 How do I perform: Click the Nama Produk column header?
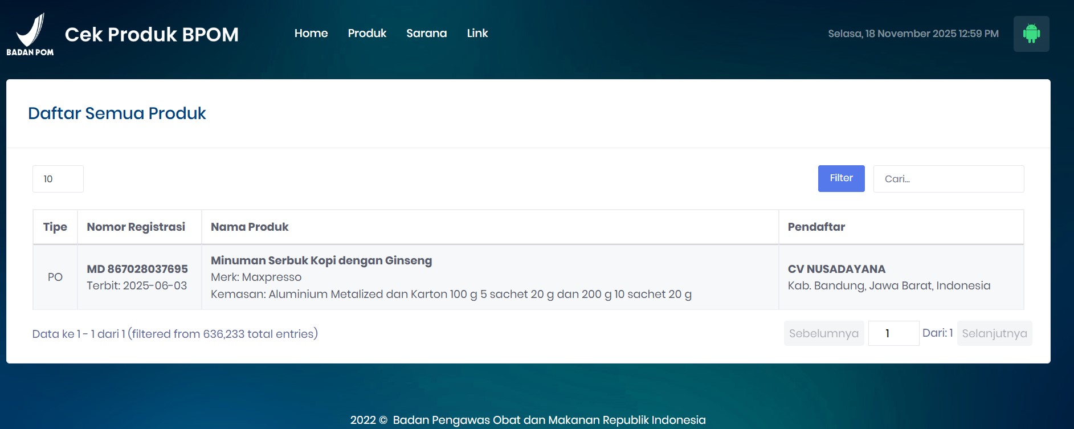click(250, 227)
